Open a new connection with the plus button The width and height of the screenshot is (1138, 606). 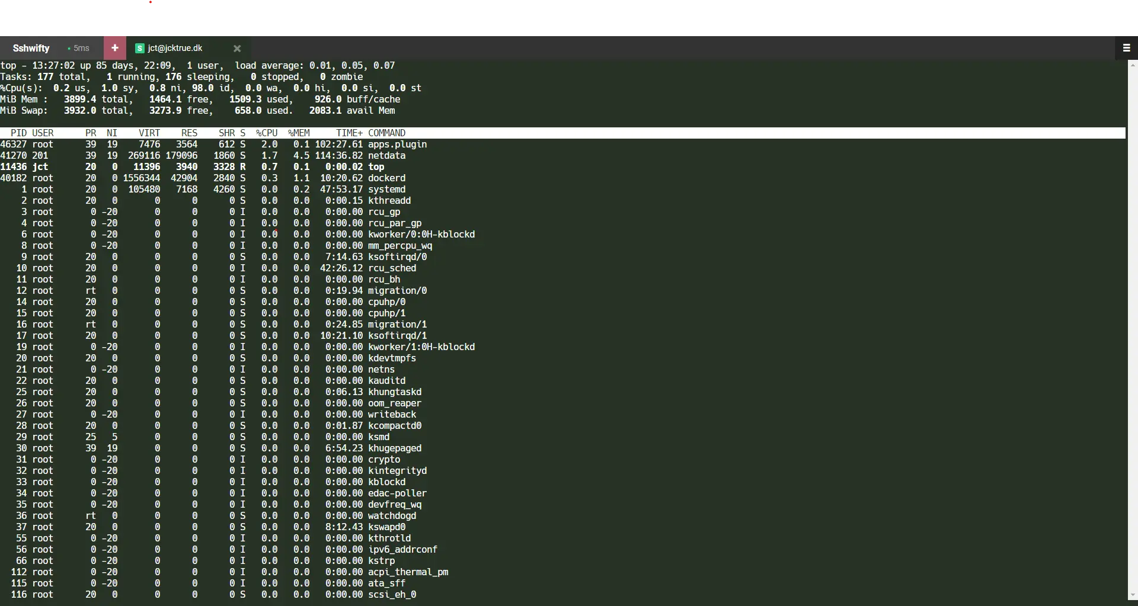click(115, 48)
